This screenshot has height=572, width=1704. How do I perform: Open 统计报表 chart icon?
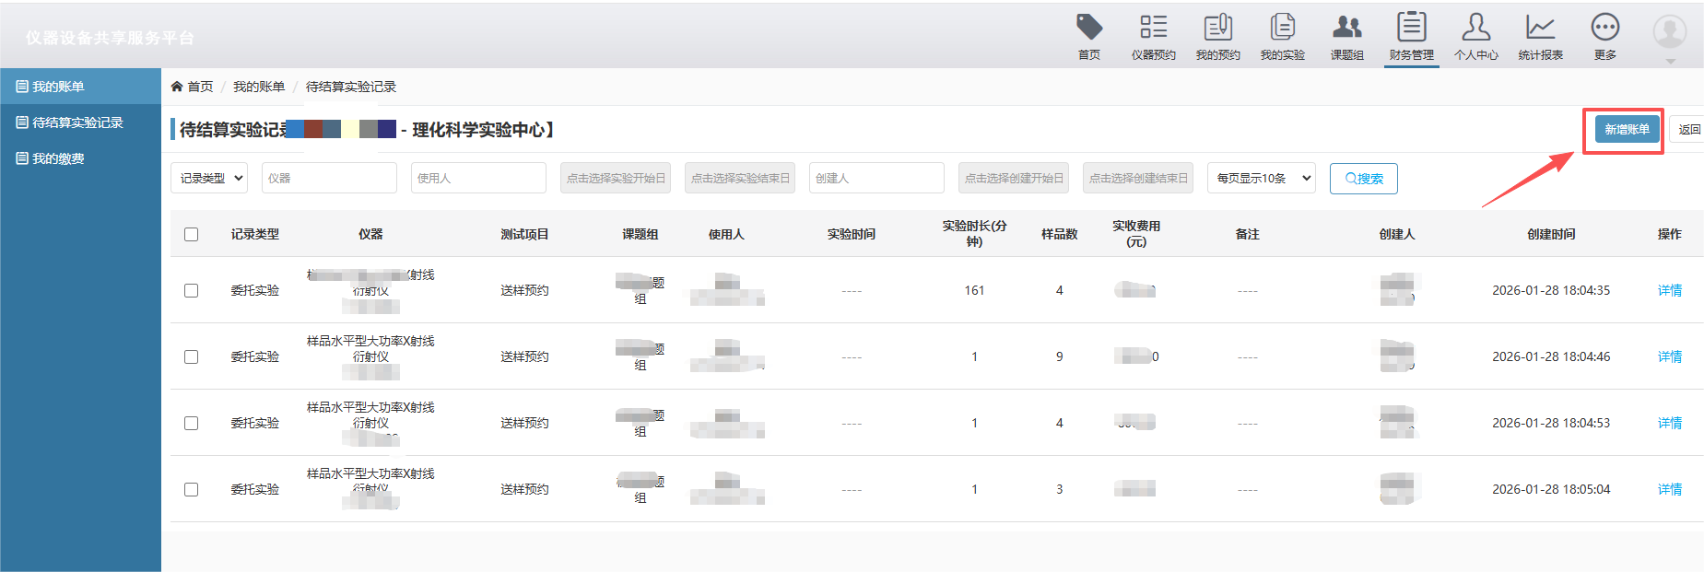pos(1540,28)
